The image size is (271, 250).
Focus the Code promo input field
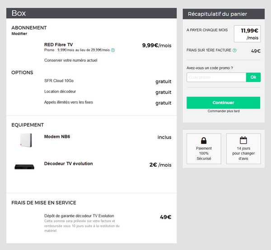(x=216, y=77)
